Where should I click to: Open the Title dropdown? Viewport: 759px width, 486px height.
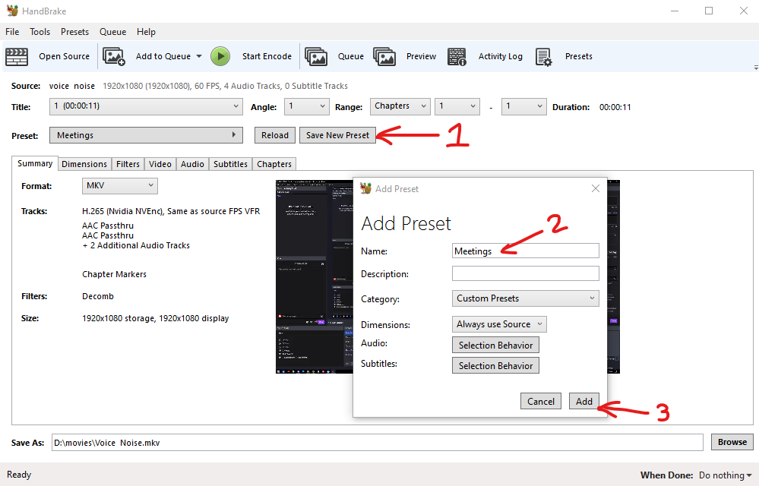click(146, 106)
